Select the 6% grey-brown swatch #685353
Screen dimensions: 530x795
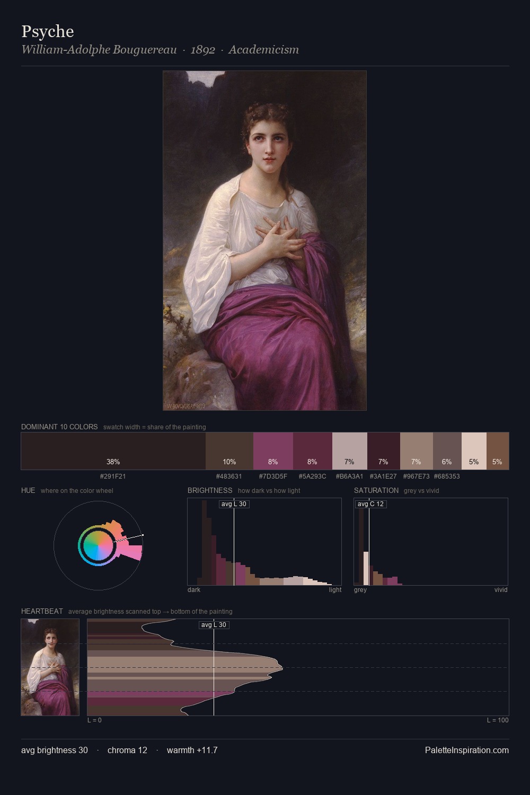pyautogui.click(x=447, y=451)
